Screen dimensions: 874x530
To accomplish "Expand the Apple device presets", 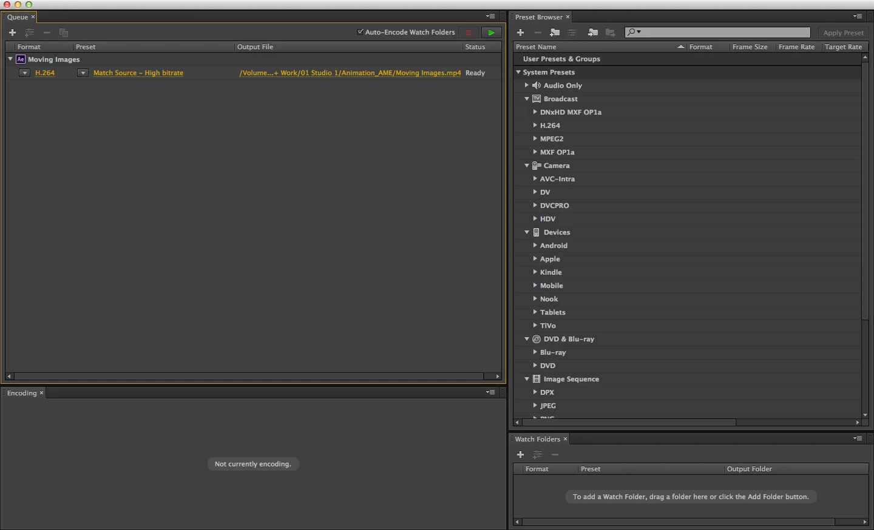I will [535, 259].
